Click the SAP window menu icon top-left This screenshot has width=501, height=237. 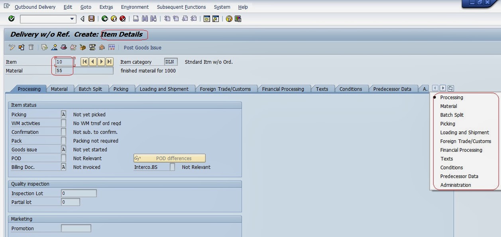click(7, 6)
